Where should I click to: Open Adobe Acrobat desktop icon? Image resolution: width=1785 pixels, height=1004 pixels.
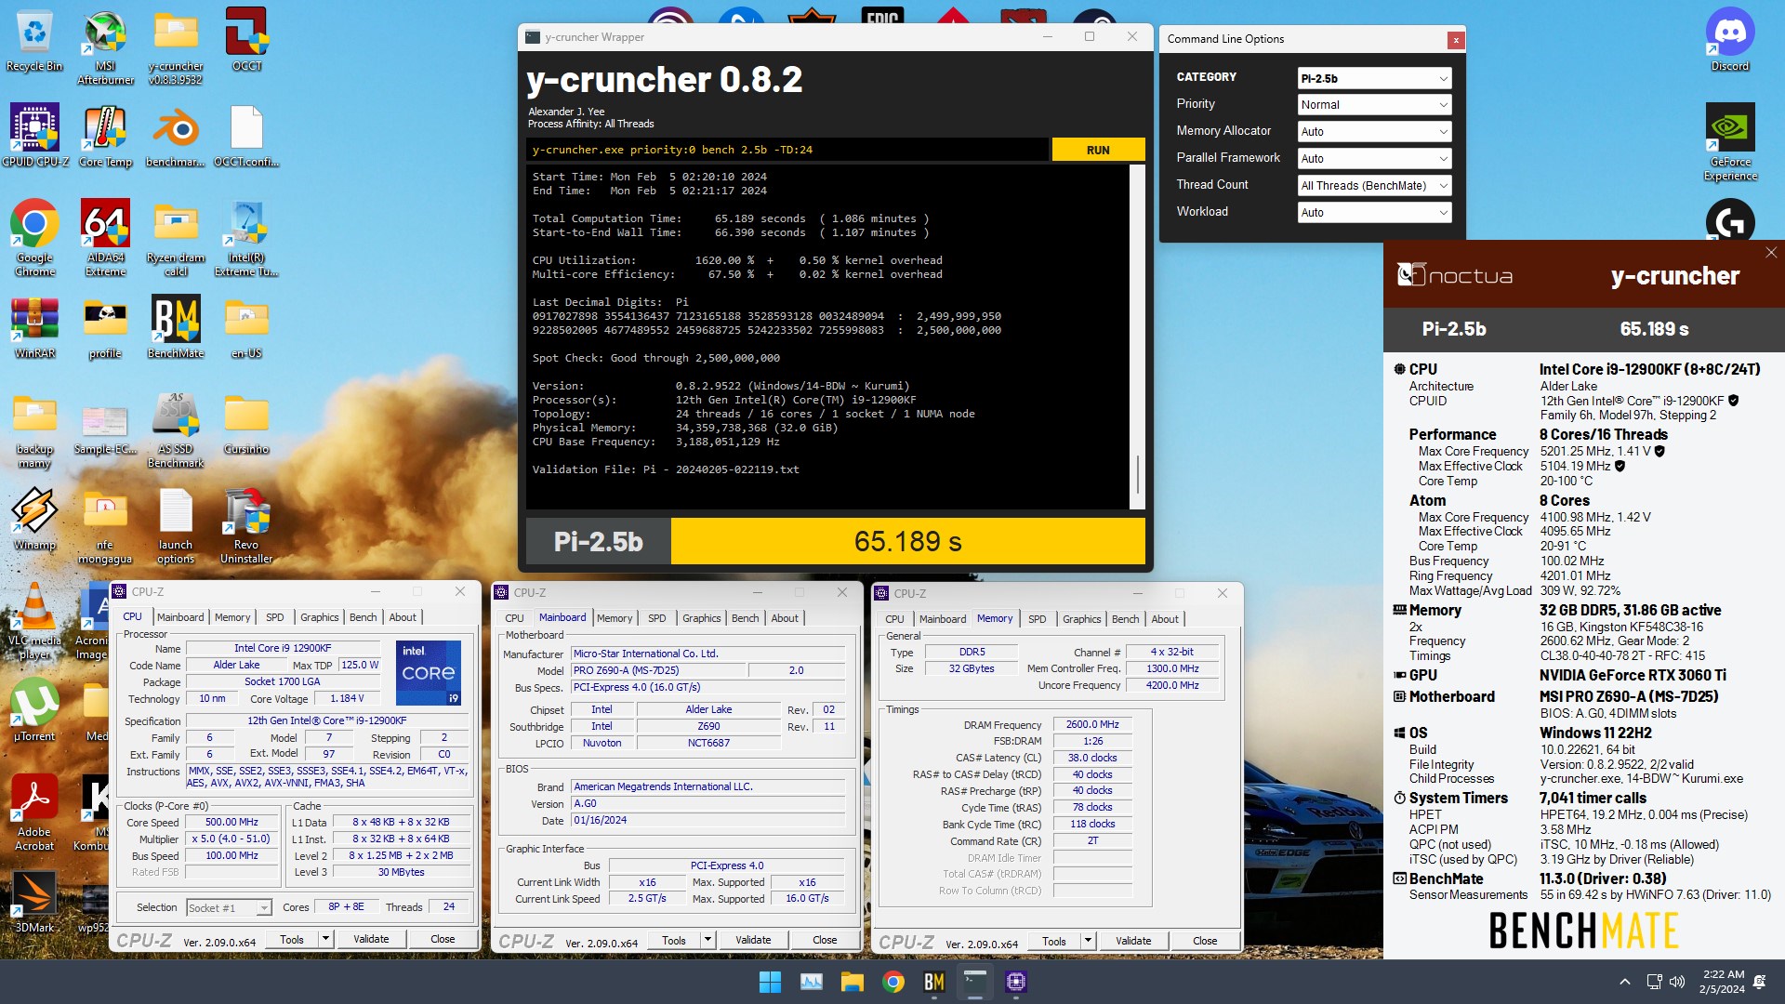[x=34, y=812]
